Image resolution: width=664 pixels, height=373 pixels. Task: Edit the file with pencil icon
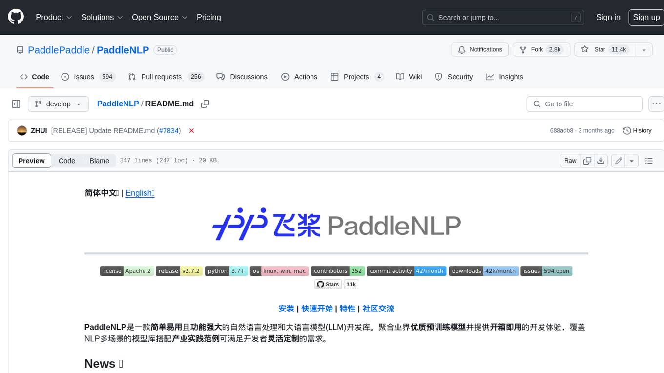[x=619, y=161]
